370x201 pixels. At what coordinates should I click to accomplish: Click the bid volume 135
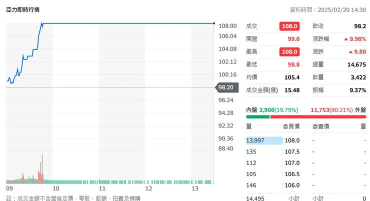click(251, 151)
